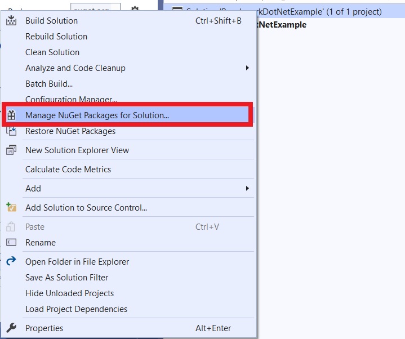Select Load Project Dependencies
This screenshot has height=339, width=405.
(x=76, y=309)
